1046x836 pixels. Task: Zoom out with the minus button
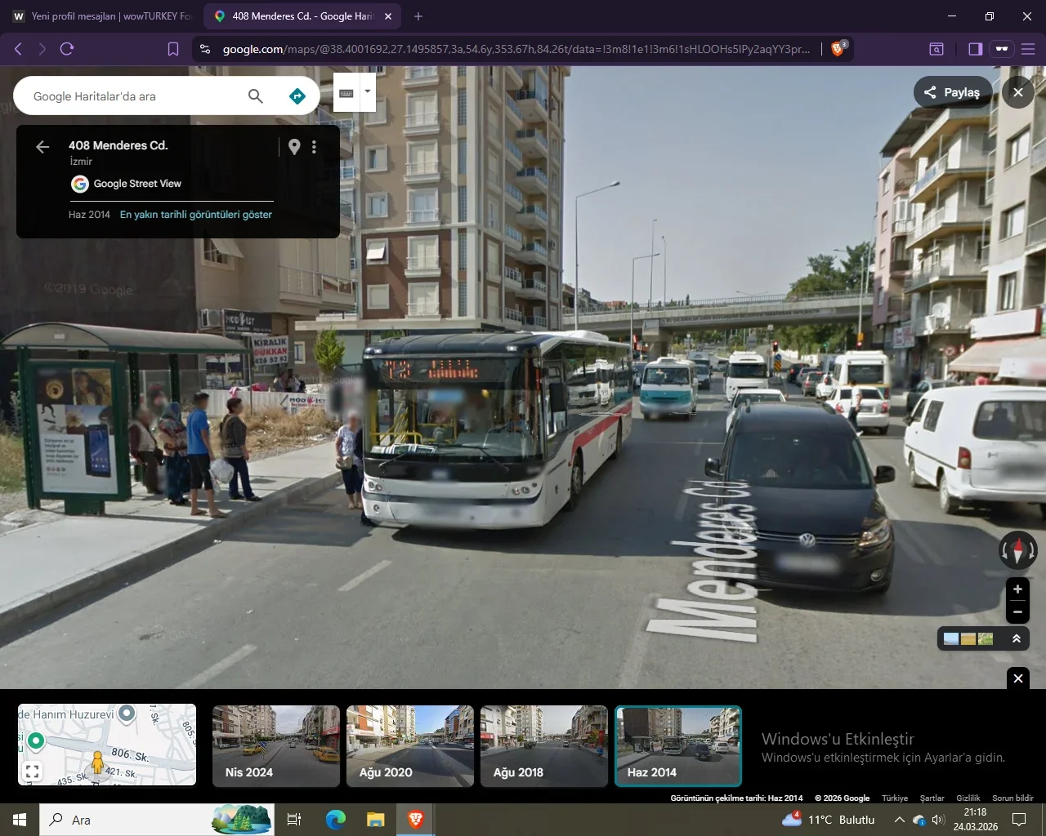click(1017, 611)
